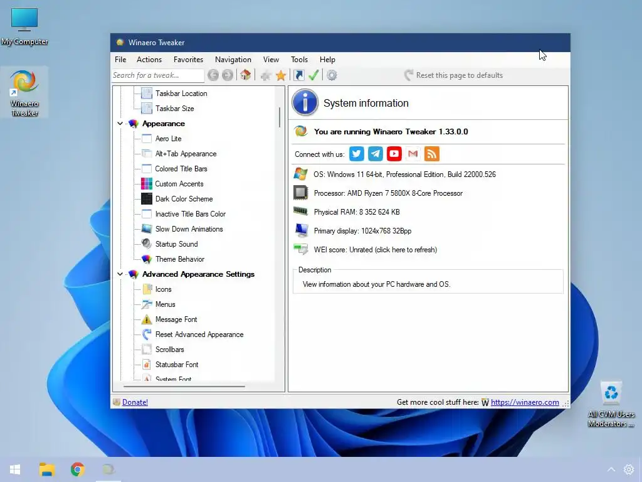Image resolution: width=642 pixels, height=482 pixels.
Task: Select Theme Behavior in the tree
Action: (180, 259)
